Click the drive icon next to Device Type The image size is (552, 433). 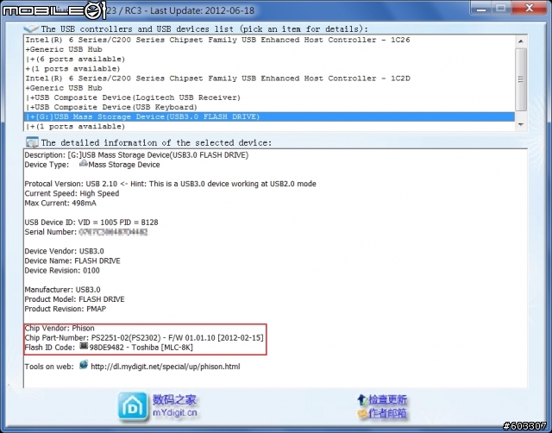[x=84, y=163]
